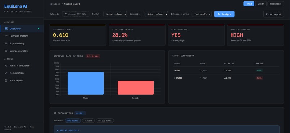Viewport: 290px width, 133px height.
Task: Click the GEMINI badge next to AI Explanation
Action: (x=80, y=113)
